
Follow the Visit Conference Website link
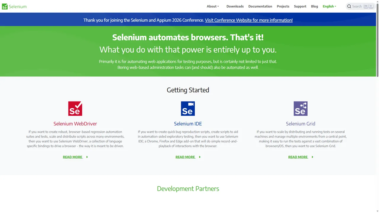pyautogui.click(x=249, y=20)
